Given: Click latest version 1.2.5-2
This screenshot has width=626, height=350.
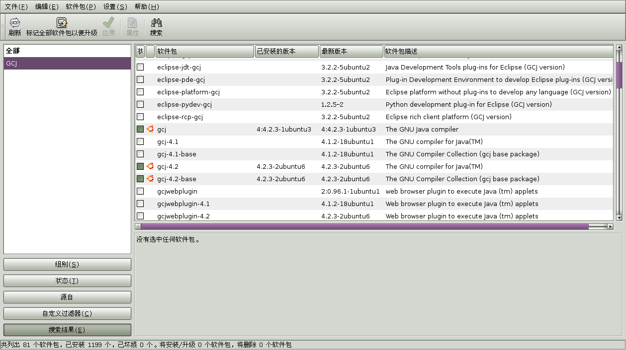Looking at the screenshot, I should pyautogui.click(x=332, y=104).
